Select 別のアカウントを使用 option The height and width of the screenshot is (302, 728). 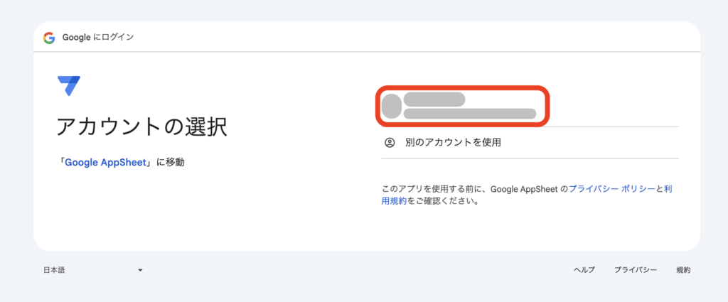click(x=452, y=142)
